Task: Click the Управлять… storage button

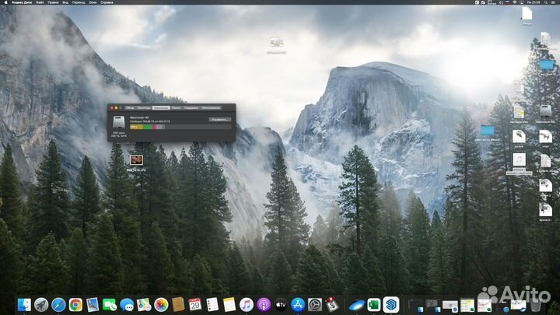Action: pos(219,120)
